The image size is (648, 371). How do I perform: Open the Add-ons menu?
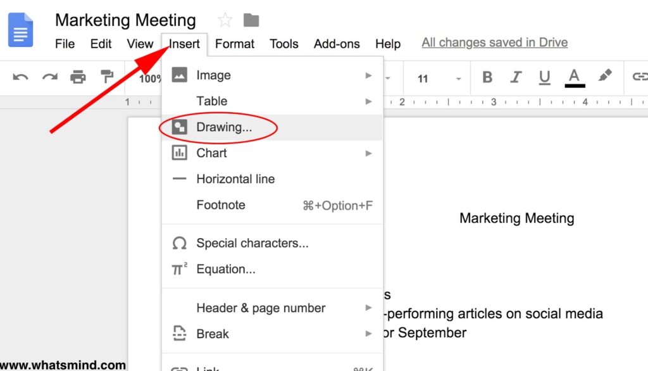coord(337,44)
